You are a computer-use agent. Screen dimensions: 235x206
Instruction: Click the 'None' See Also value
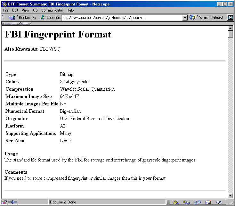coord(65,141)
